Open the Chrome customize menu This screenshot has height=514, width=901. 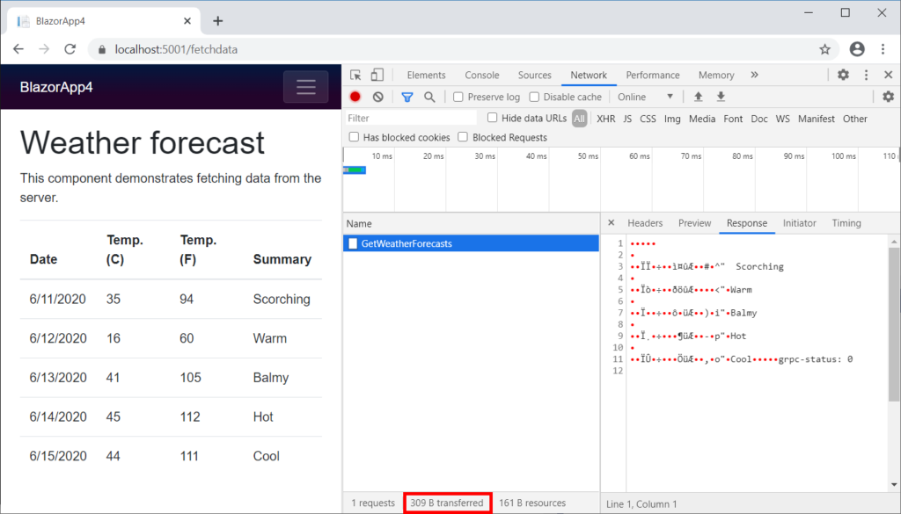(x=883, y=50)
